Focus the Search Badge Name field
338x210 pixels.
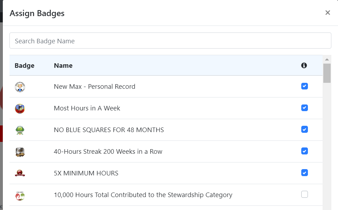coord(170,41)
